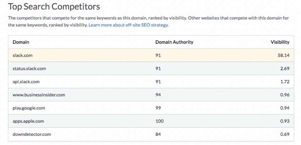
Task: Select the status.slack.com domain
Action: pyautogui.click(x=29, y=68)
